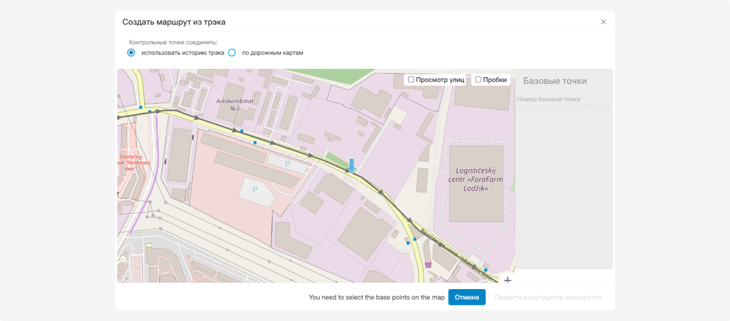Screen dimensions: 730x321
Task: Select use track history option
Action: tap(131, 52)
